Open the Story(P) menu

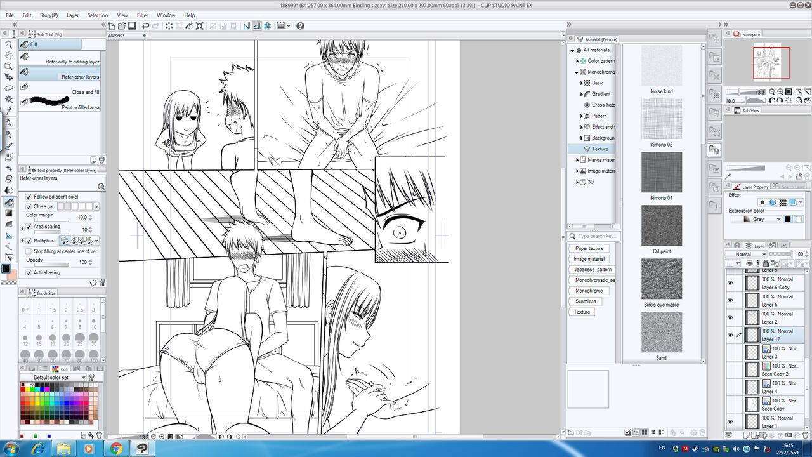click(49, 15)
